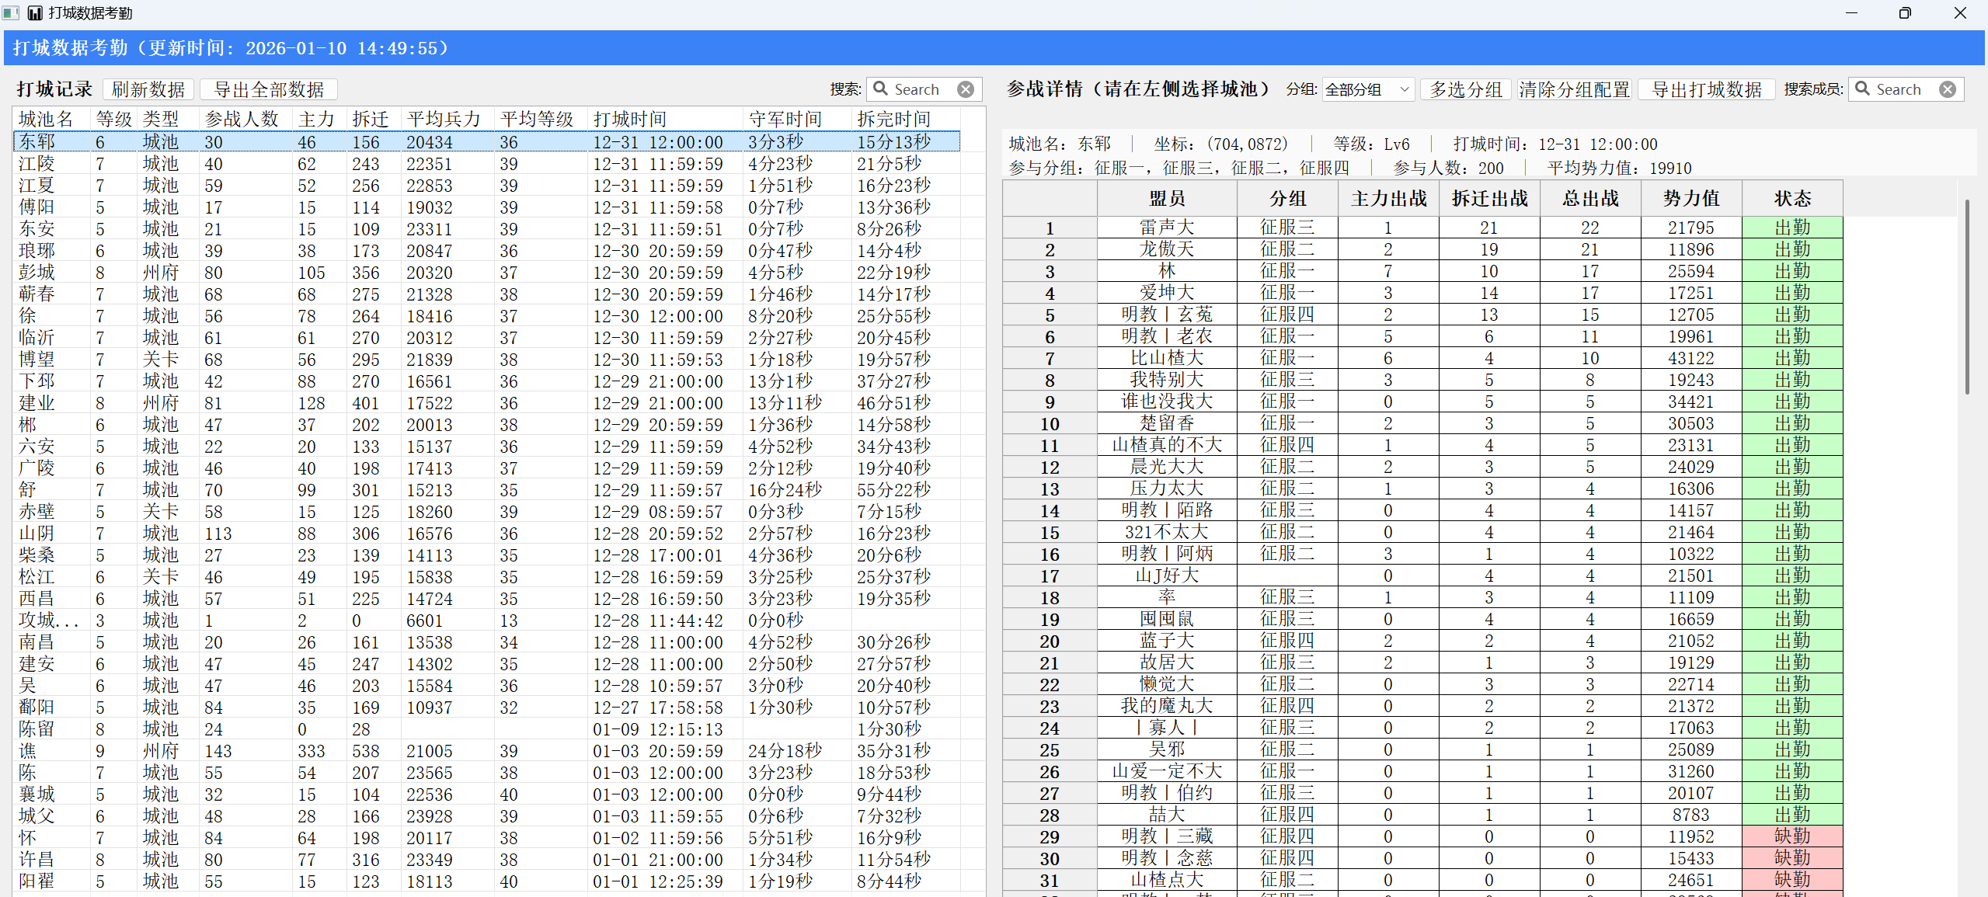Click the 盟员 column header
The image size is (1988, 897).
(1167, 198)
